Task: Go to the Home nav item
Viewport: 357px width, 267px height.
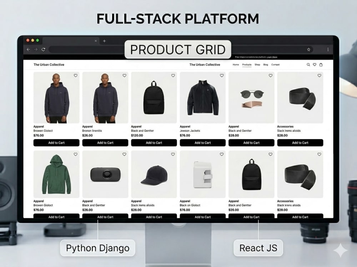Action: point(236,65)
